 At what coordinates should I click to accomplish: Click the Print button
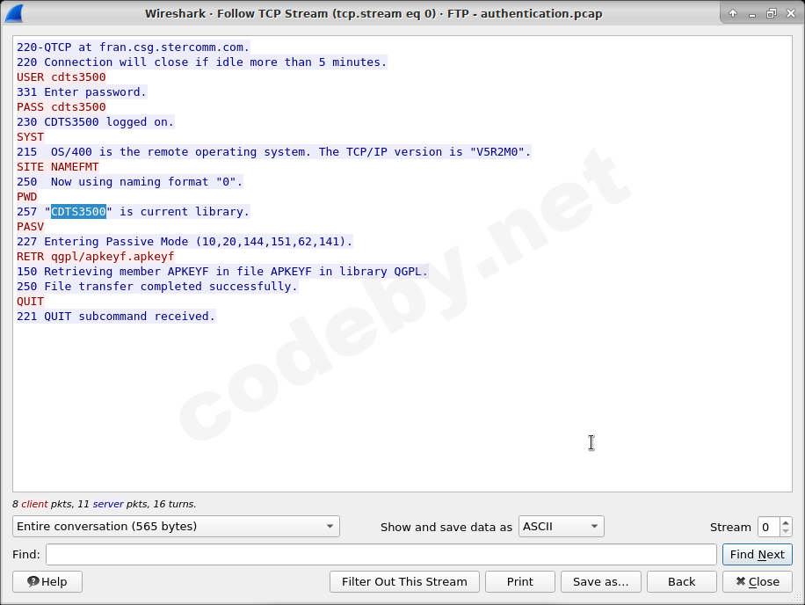coord(520,581)
